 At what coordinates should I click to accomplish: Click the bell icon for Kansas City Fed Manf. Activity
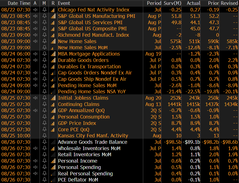click(44, 136)
